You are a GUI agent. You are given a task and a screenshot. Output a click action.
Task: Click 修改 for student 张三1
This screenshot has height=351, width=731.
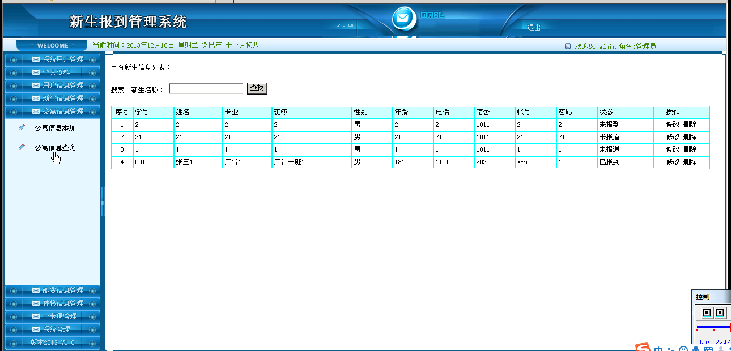(x=673, y=162)
